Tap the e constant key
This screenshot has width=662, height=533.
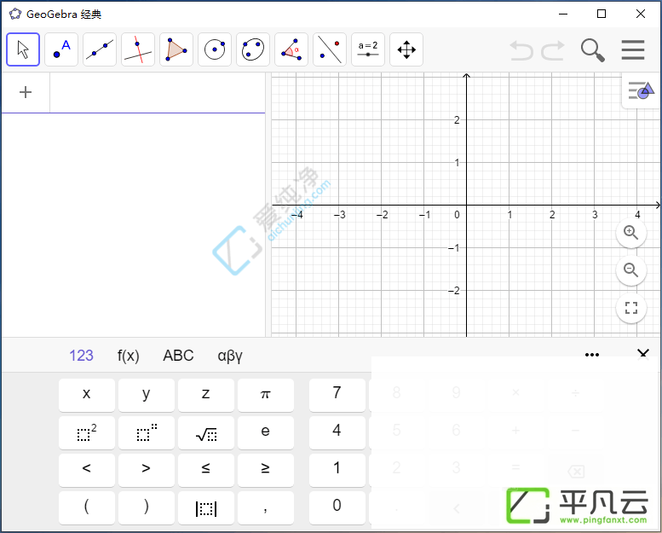(266, 432)
